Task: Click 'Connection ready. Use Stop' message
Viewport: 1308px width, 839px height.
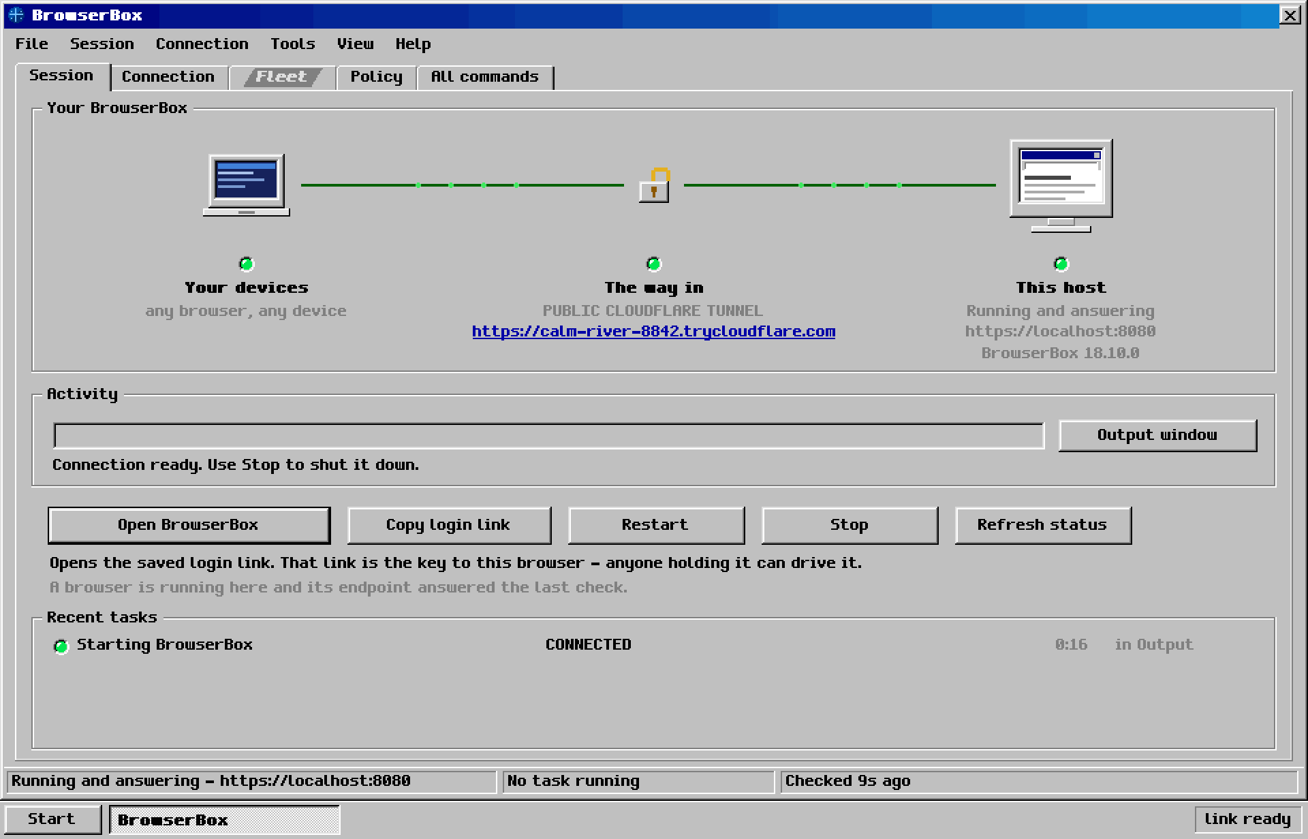Action: pyautogui.click(x=236, y=465)
